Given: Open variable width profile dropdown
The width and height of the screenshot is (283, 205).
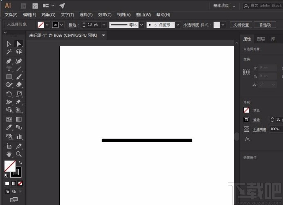Looking at the screenshot, I should click(x=141, y=25).
